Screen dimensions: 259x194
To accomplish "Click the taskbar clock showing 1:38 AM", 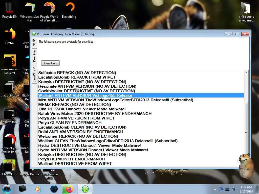I will (246, 189).
